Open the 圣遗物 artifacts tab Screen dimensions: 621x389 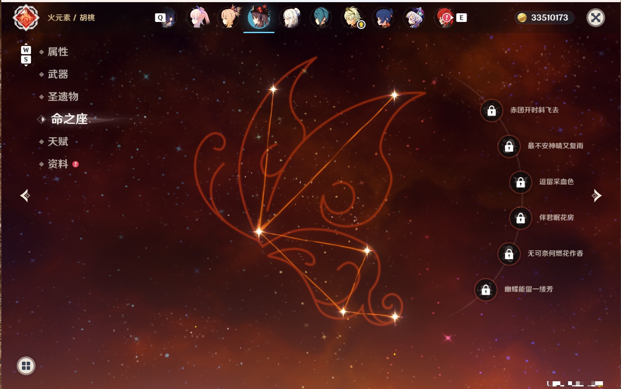[63, 97]
